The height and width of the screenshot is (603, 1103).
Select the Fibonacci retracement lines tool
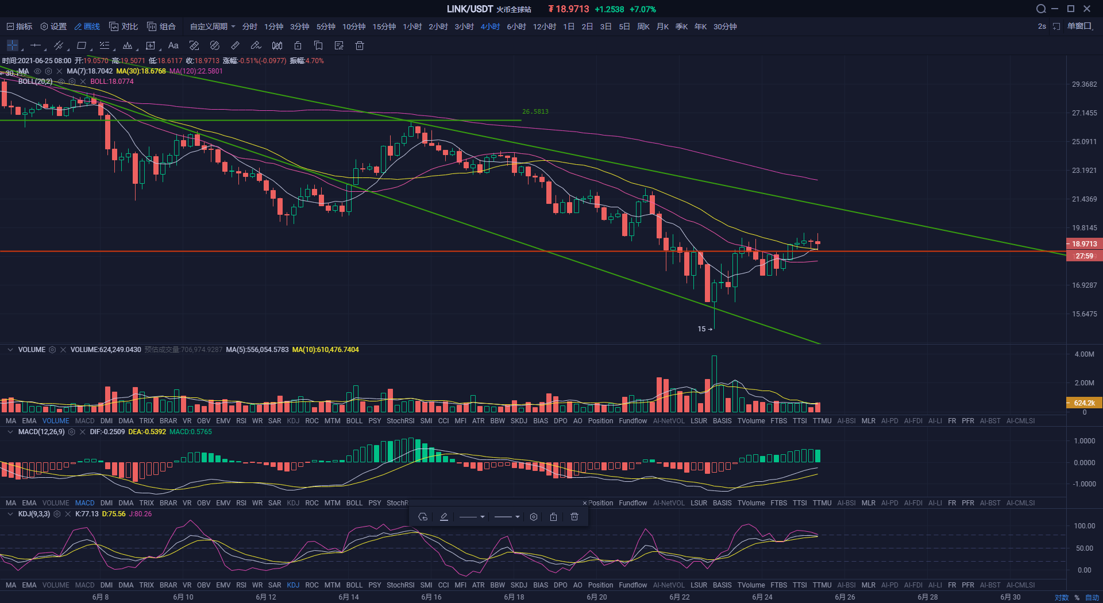[x=105, y=45]
